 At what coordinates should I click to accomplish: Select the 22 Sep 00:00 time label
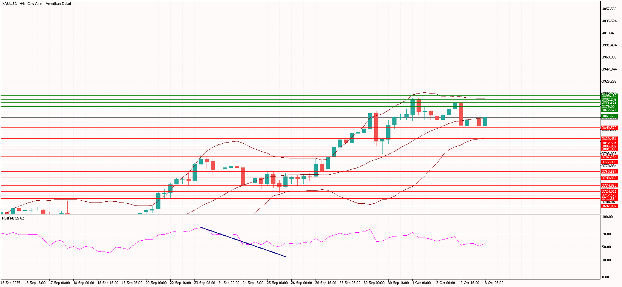click(157, 283)
